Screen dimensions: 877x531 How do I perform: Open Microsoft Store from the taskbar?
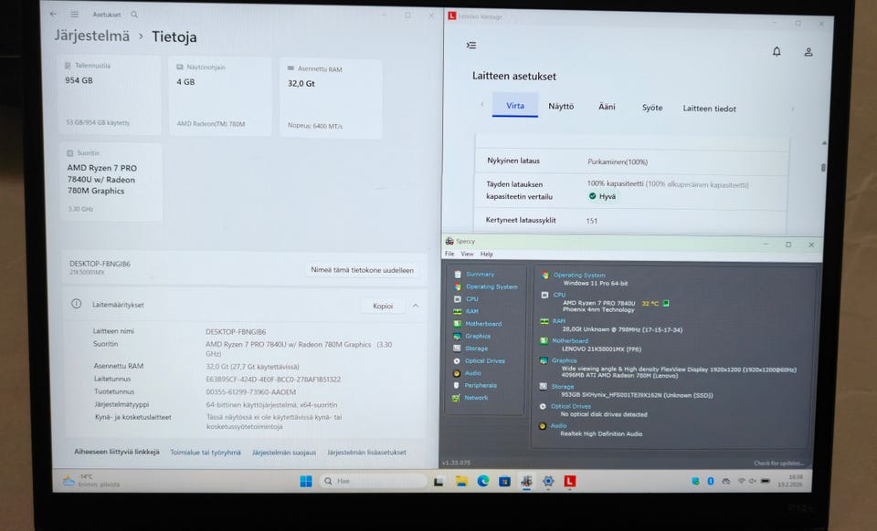click(x=504, y=482)
